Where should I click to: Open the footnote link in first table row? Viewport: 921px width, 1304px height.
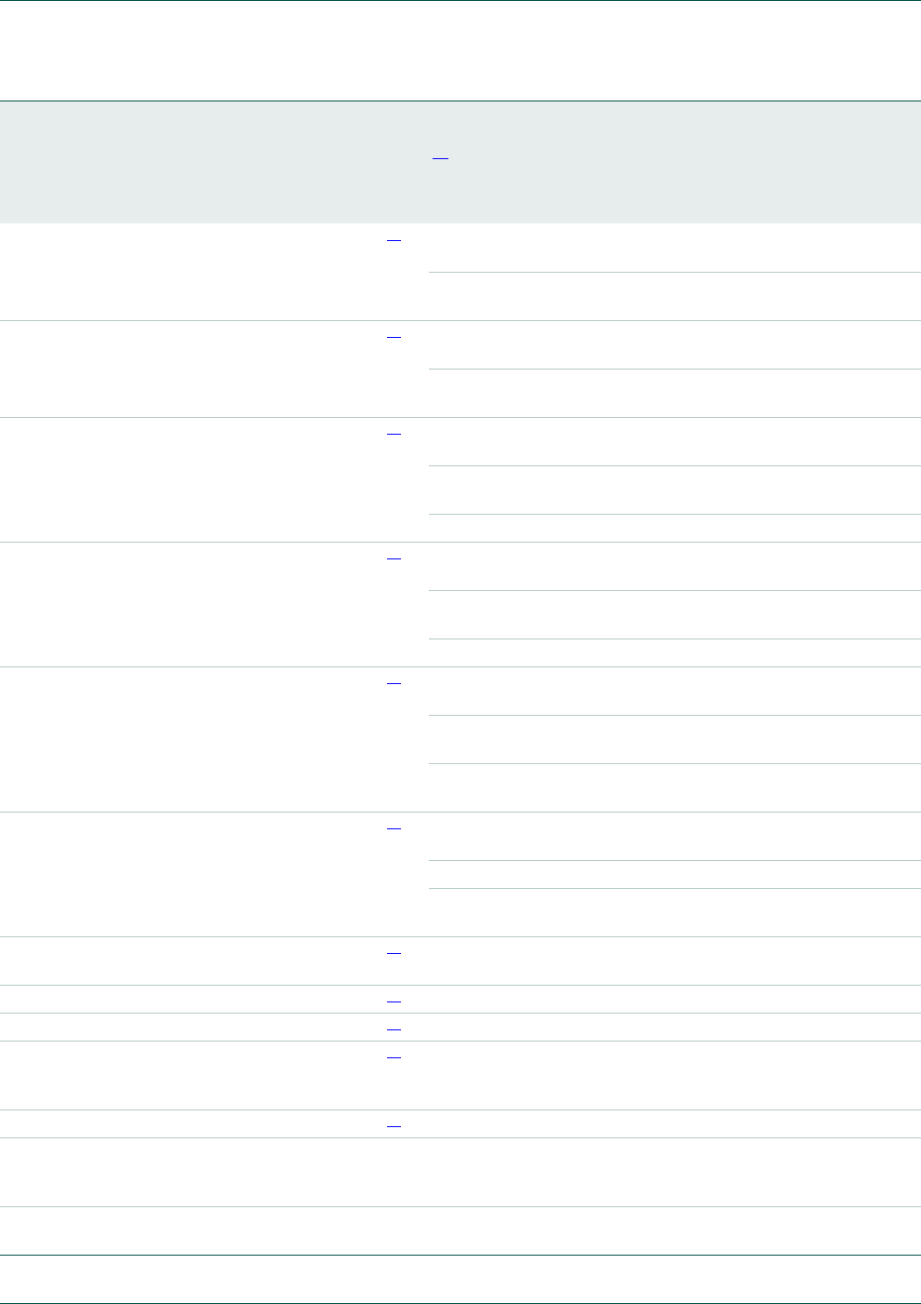coord(393,239)
